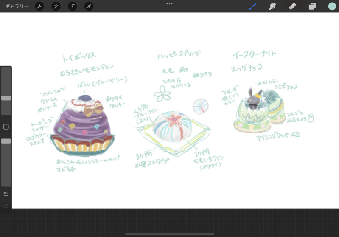Adjust the brush opacity slider handle
The width and height of the screenshot is (339, 237).
(6, 141)
